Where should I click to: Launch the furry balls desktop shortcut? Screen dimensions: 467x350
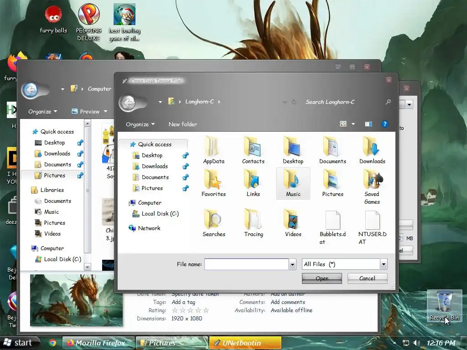tap(53, 20)
